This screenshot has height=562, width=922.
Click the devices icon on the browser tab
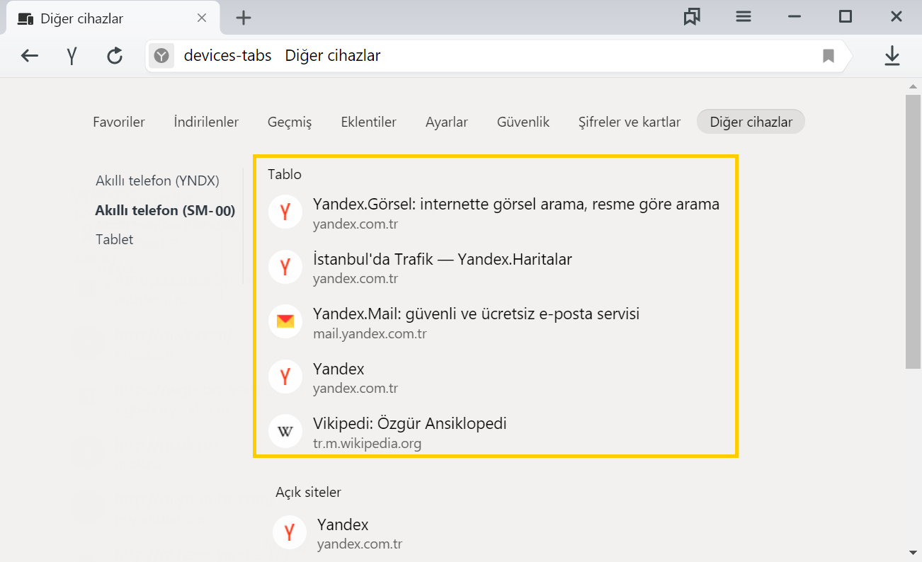click(25, 19)
